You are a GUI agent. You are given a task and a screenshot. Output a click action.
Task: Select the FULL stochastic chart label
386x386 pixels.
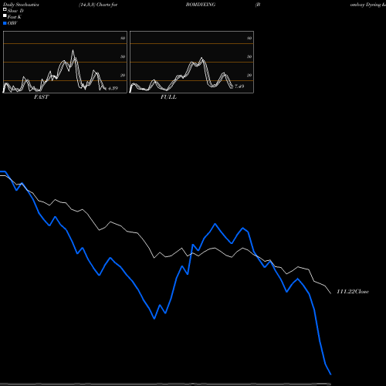pos(168,97)
